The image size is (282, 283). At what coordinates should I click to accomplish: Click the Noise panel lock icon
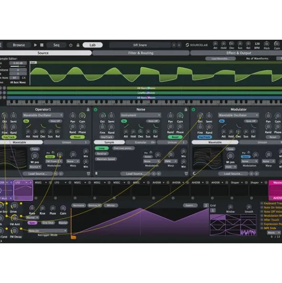(186, 109)
